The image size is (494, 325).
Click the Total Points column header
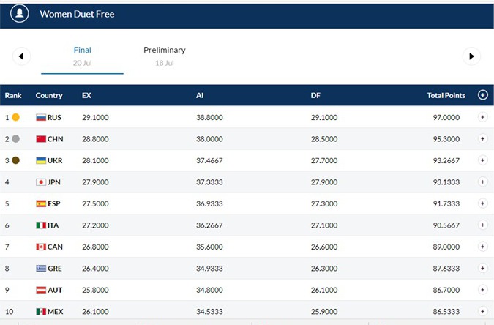point(446,95)
